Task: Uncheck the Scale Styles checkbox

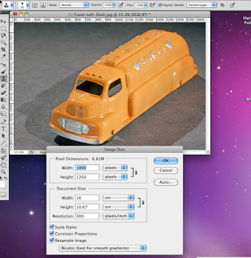Action: [52, 227]
